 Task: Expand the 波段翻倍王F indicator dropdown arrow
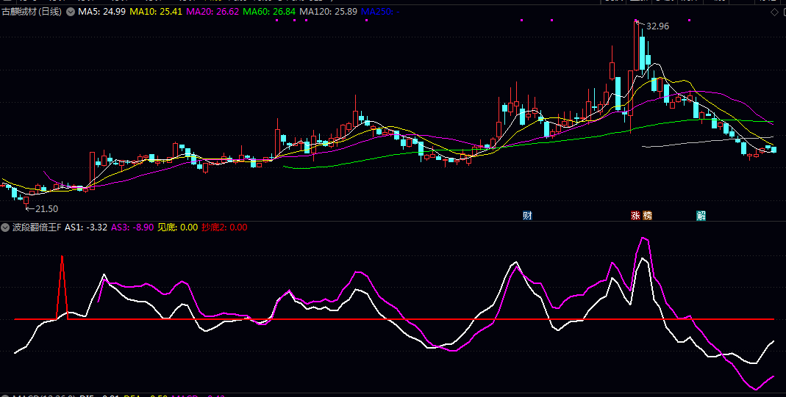point(5,227)
